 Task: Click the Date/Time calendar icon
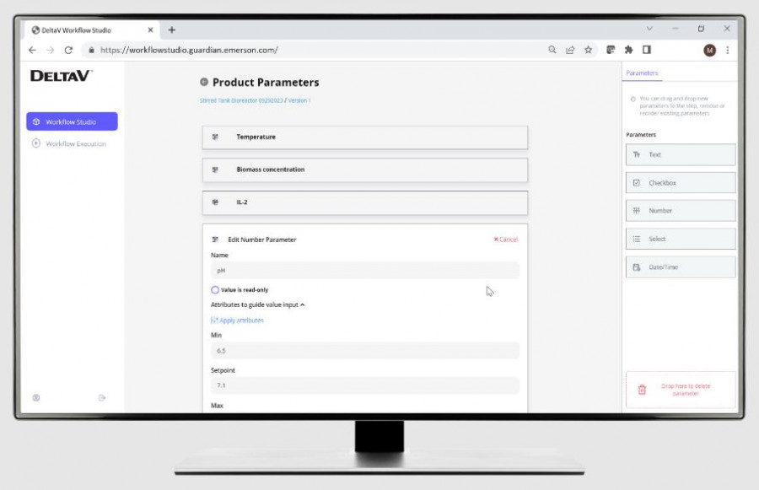(x=637, y=267)
